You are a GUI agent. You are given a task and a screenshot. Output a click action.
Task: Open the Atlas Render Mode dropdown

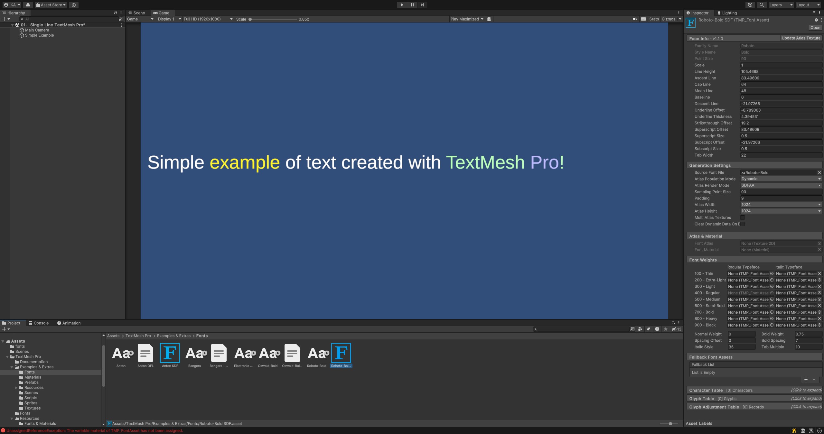[781, 185]
